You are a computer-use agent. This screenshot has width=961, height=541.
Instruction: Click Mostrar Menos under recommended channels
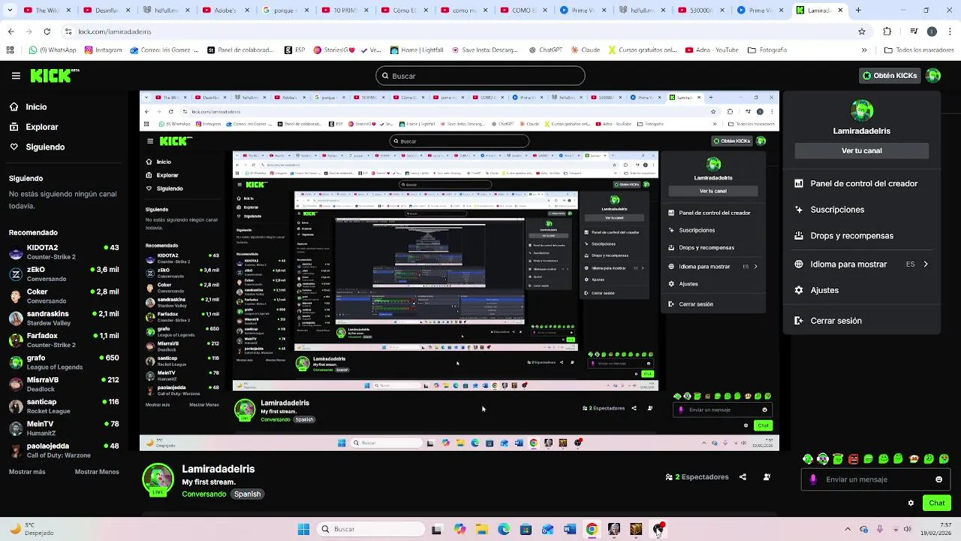[97, 472]
